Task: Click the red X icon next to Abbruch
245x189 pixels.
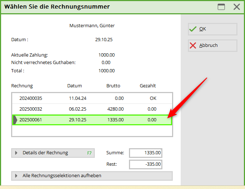Action: (x=193, y=45)
